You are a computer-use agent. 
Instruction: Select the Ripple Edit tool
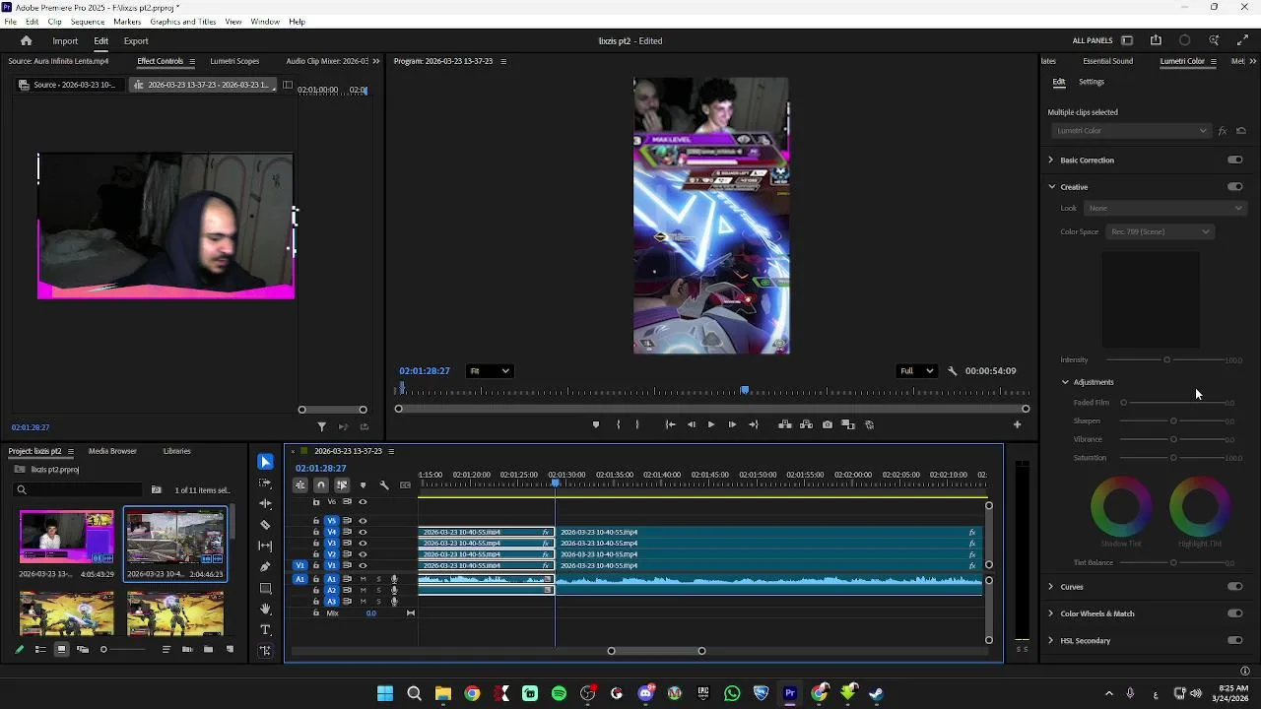point(265,504)
